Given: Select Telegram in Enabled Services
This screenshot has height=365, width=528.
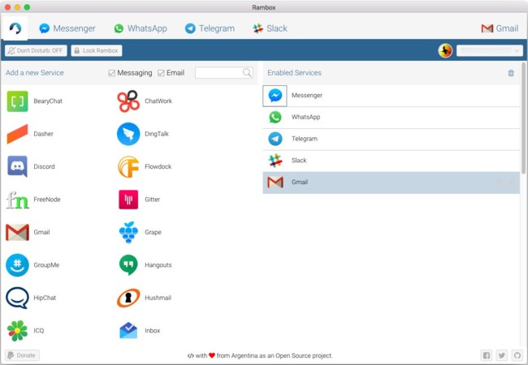Looking at the screenshot, I should [x=391, y=140].
